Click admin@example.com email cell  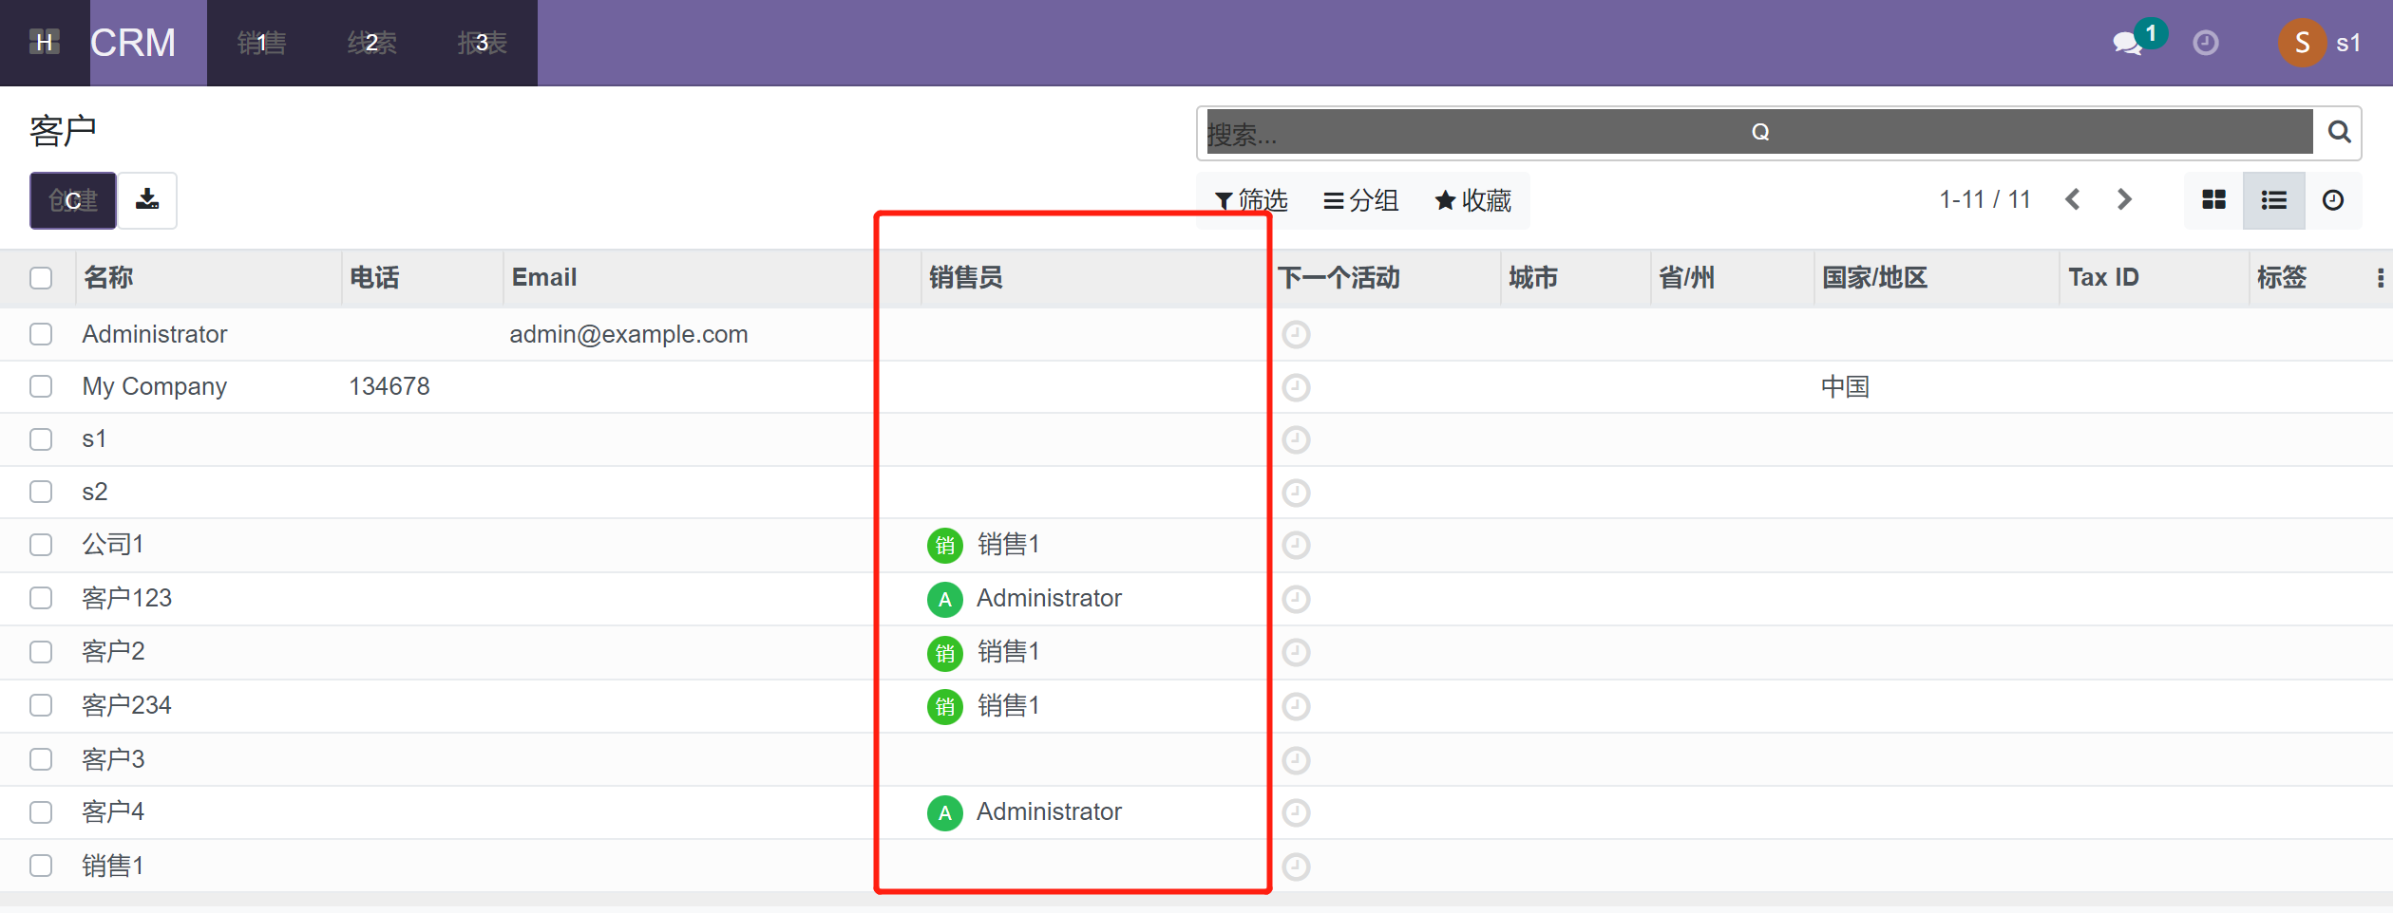628,334
